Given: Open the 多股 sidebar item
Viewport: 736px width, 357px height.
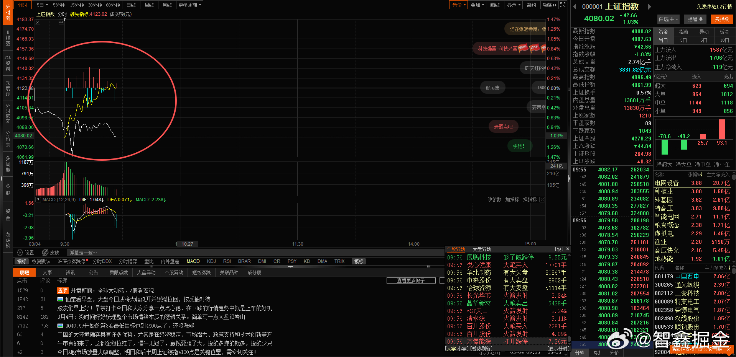Looking at the screenshot, I should click(x=8, y=190).
